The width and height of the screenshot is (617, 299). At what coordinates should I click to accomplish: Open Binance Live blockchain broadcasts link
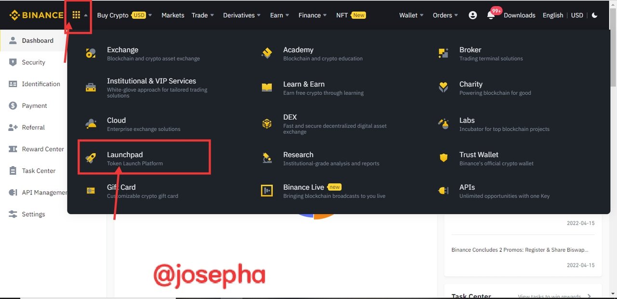coord(334,191)
